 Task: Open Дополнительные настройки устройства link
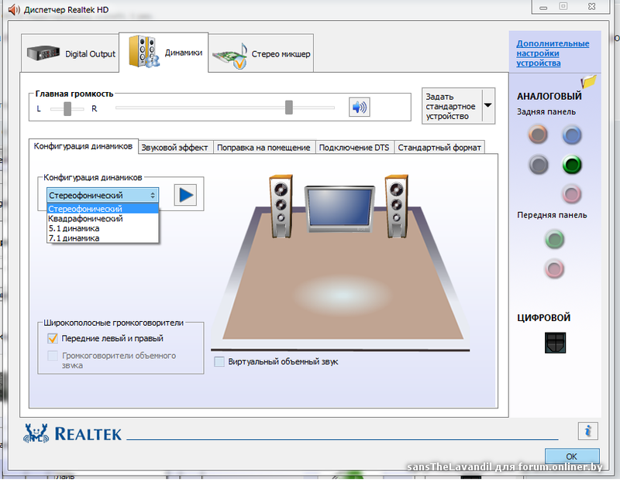pyautogui.click(x=553, y=53)
